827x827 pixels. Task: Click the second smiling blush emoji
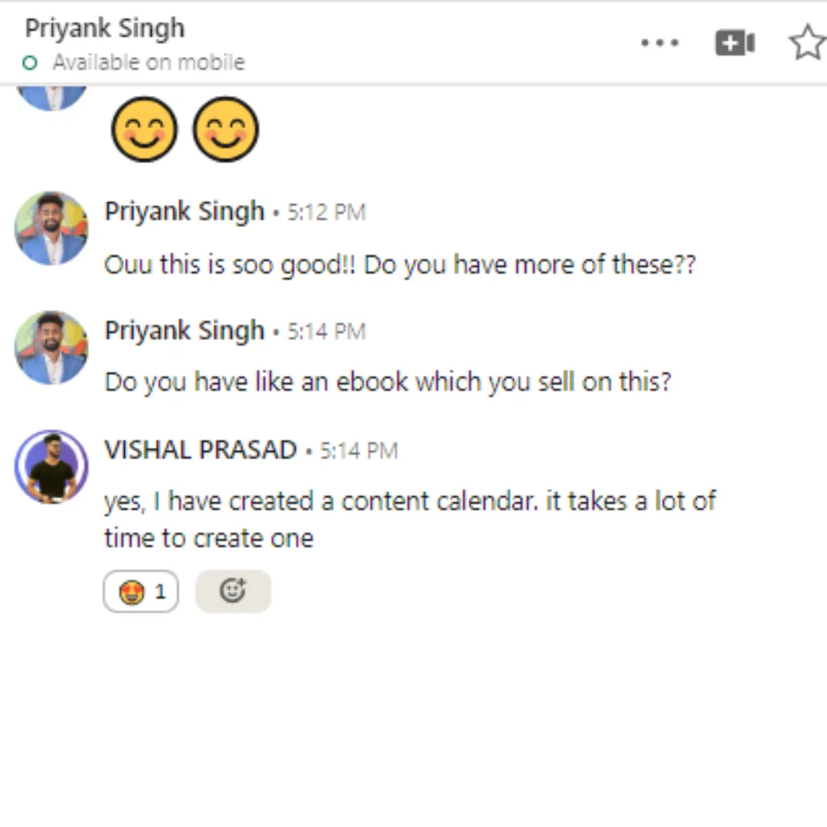[226, 129]
